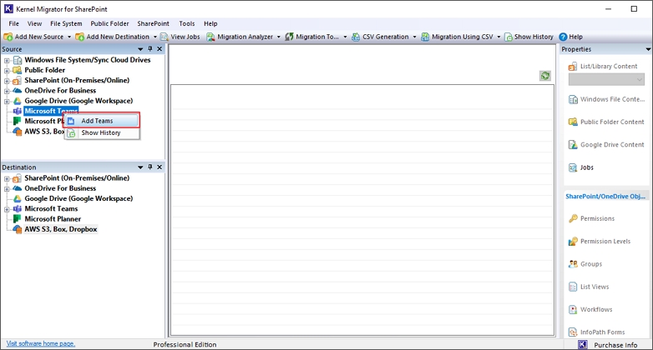Click the Add New Source toolbar icon

pos(8,37)
